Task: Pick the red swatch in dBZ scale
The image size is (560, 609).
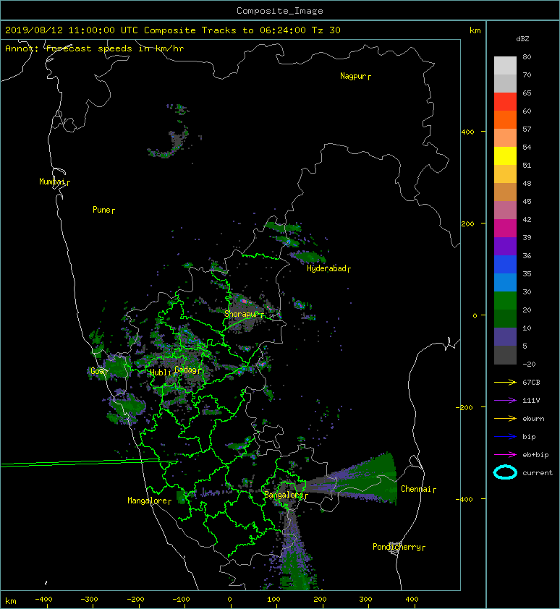Action: pyautogui.click(x=505, y=101)
